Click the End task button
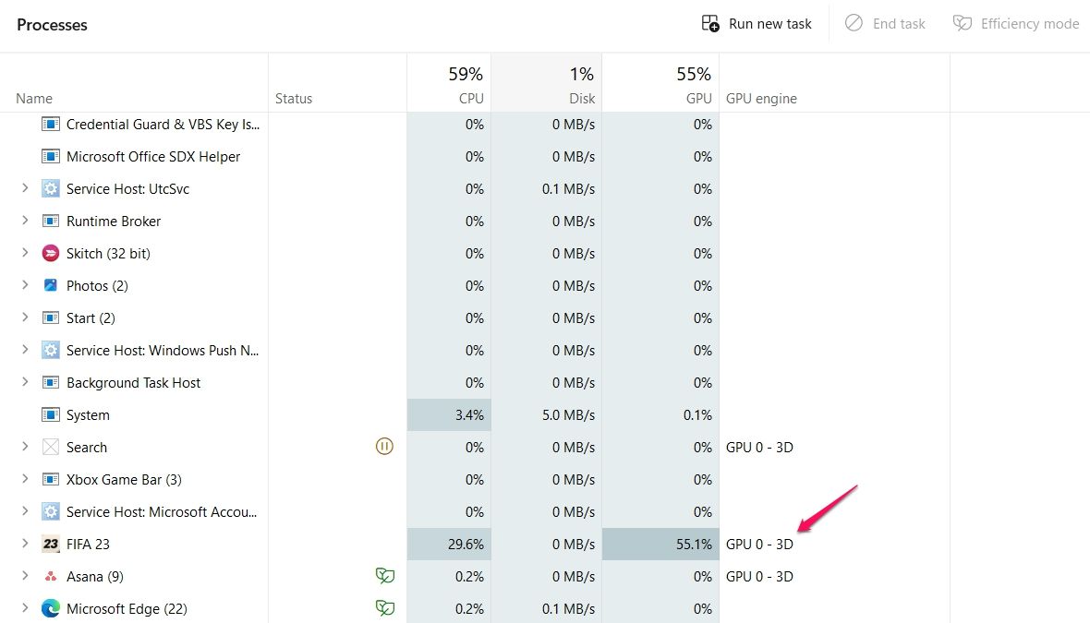1090x623 pixels. pyautogui.click(x=885, y=24)
